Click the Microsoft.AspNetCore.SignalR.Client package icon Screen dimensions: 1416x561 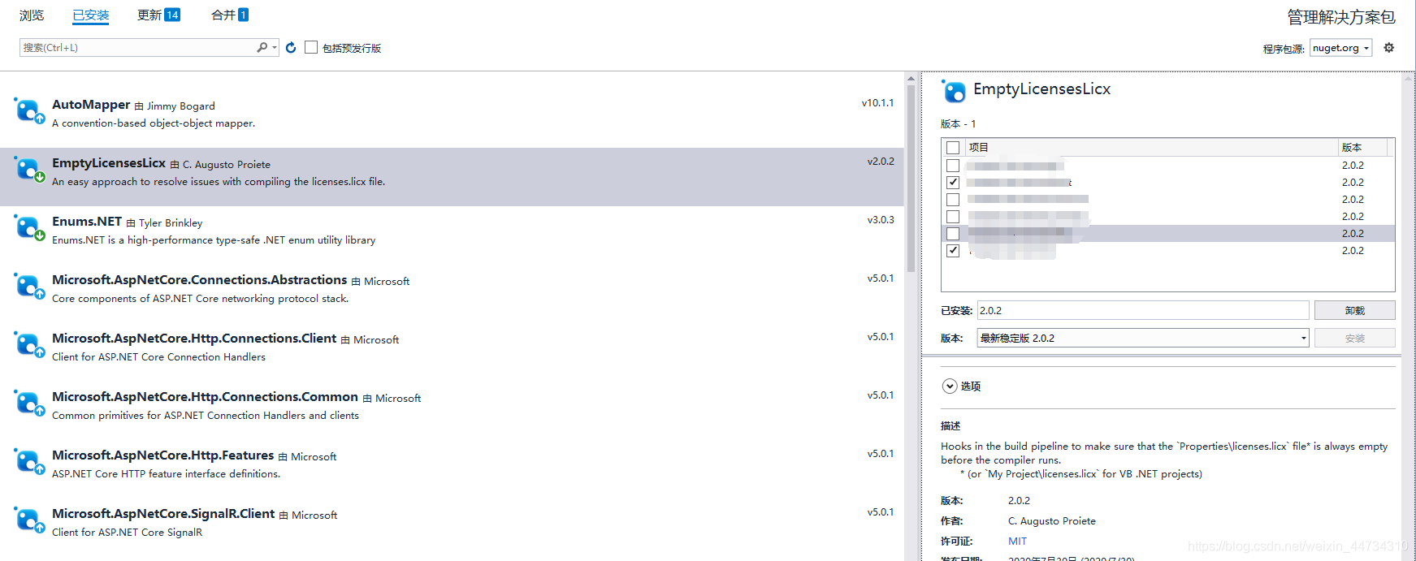(28, 520)
